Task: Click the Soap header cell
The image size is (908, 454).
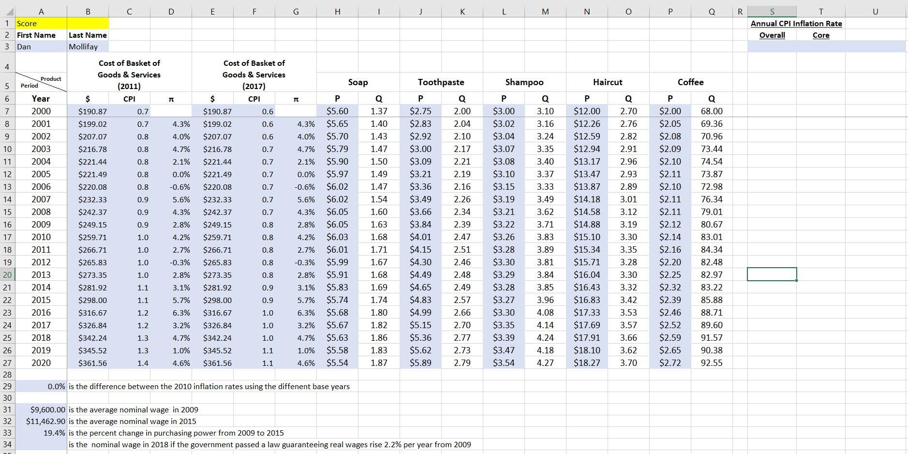Action: point(358,82)
